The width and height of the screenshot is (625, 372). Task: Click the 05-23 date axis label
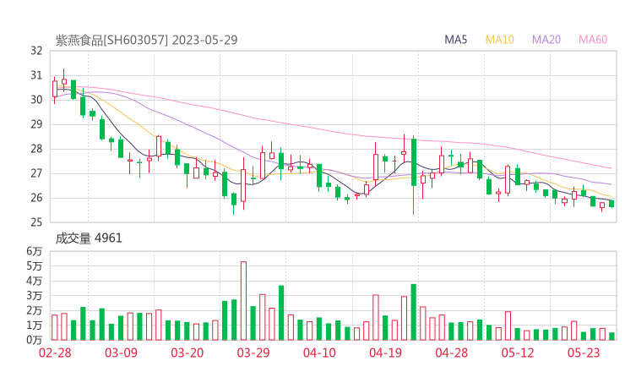click(x=584, y=353)
